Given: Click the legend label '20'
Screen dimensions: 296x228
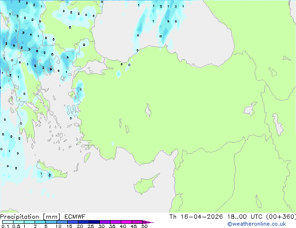Looking at the screenshot, I should pyautogui.click(x=80, y=226).
